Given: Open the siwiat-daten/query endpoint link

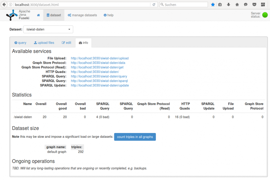Looking at the screenshot, I should tap(99, 76).
